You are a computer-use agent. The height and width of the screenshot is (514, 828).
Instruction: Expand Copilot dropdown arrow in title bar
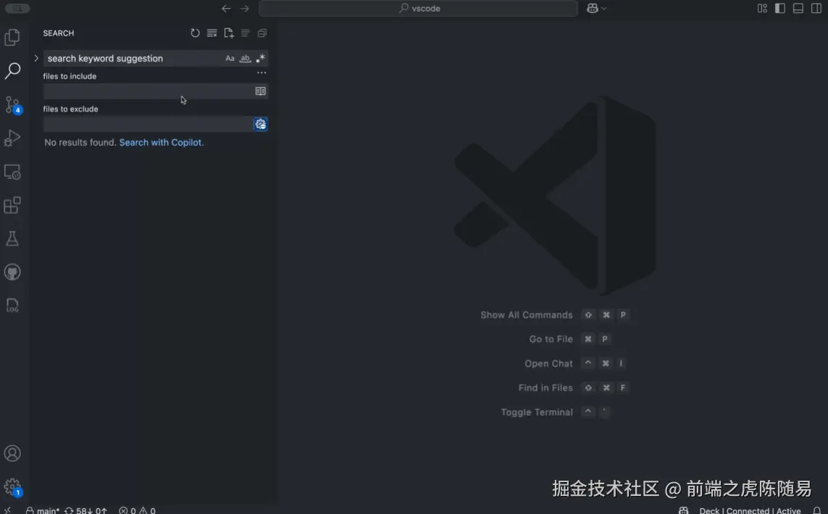click(604, 9)
